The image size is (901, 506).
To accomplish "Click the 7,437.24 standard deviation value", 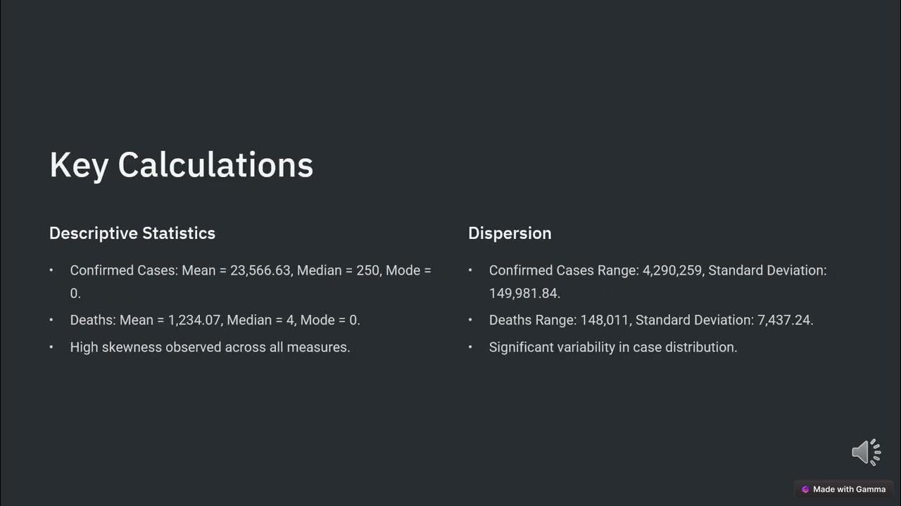I will [785, 320].
